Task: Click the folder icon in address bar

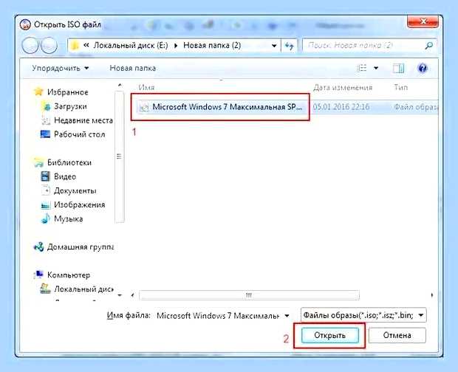Action: (x=75, y=46)
